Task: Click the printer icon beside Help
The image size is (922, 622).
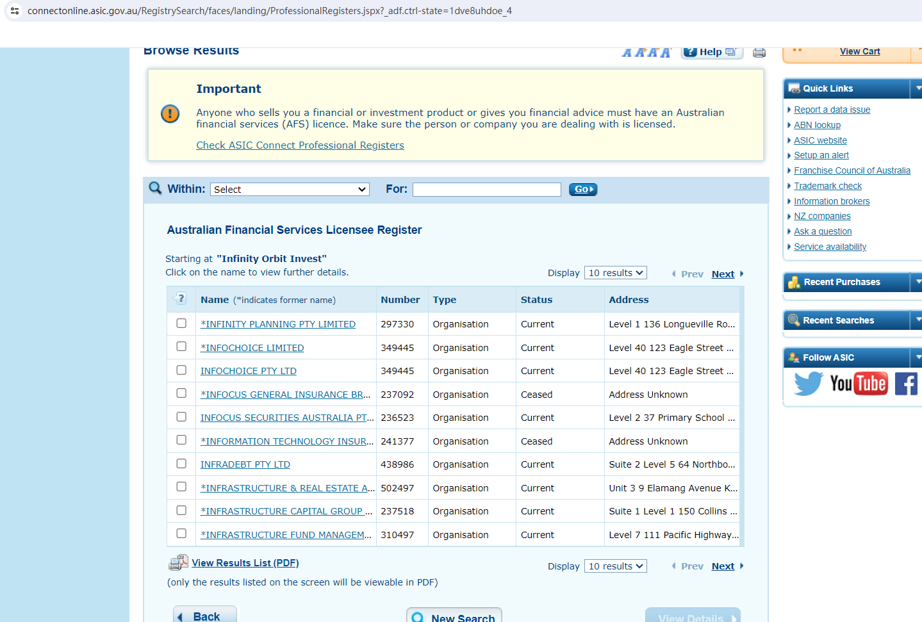Action: pyautogui.click(x=759, y=53)
